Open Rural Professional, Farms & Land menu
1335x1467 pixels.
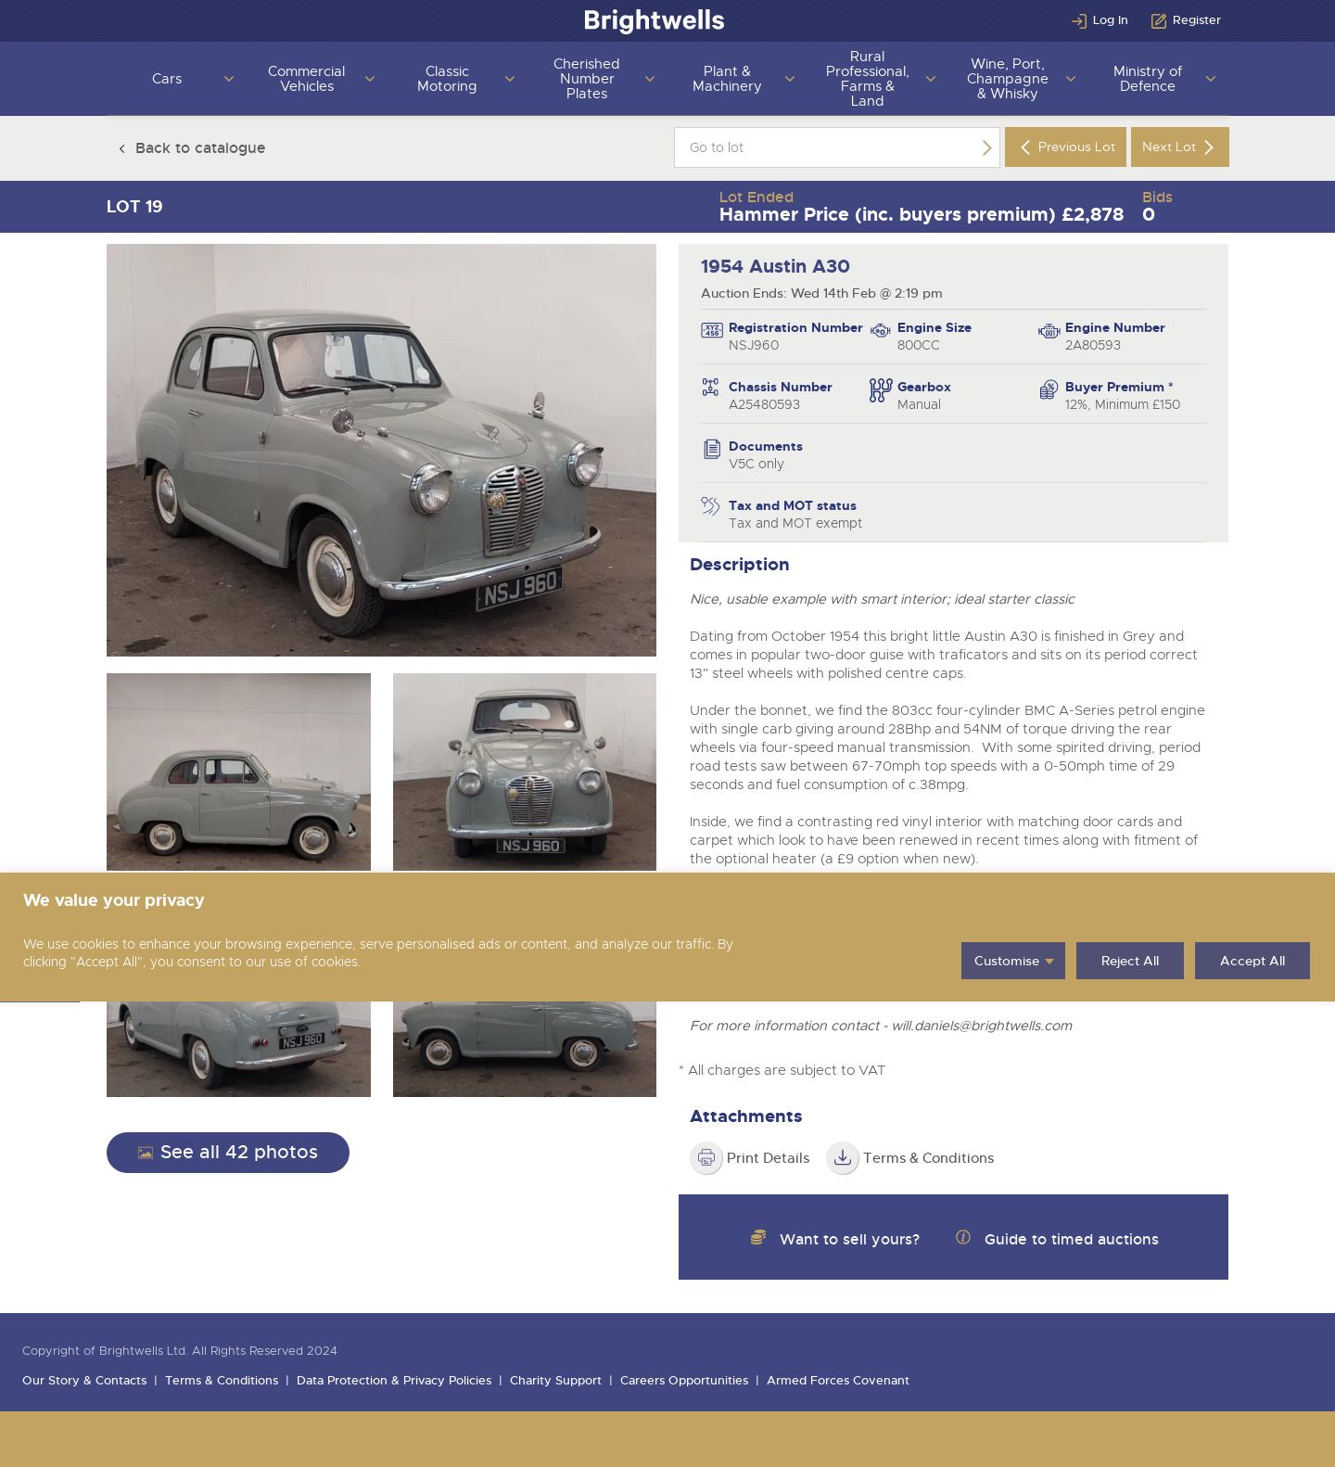(x=868, y=79)
